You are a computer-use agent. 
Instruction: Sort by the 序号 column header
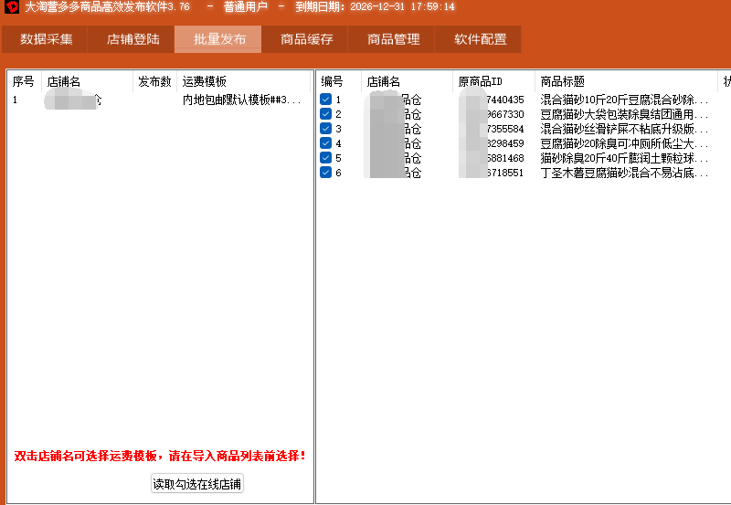coord(25,81)
